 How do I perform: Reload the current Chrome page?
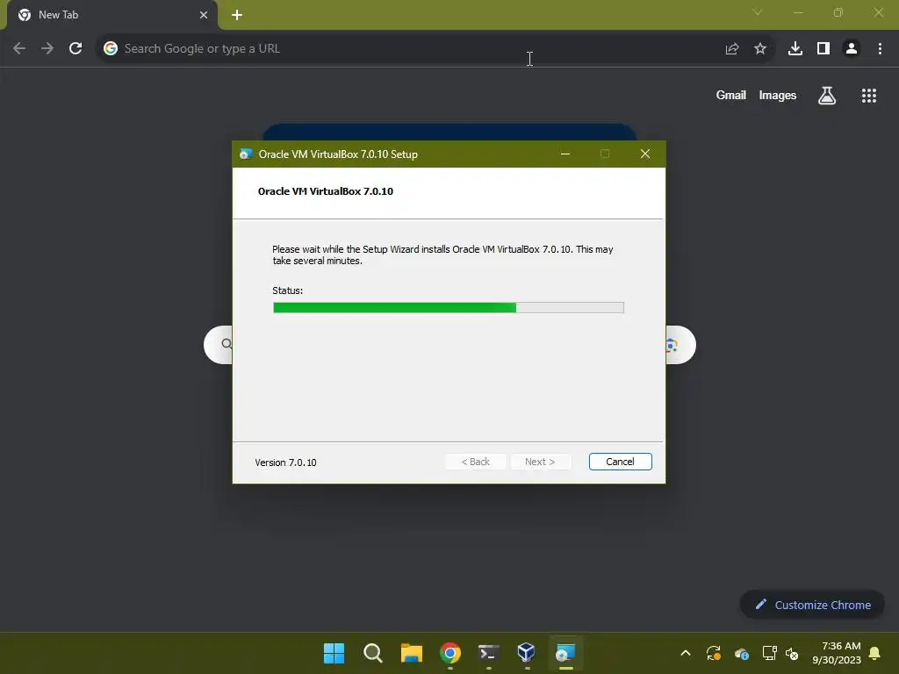click(x=76, y=49)
